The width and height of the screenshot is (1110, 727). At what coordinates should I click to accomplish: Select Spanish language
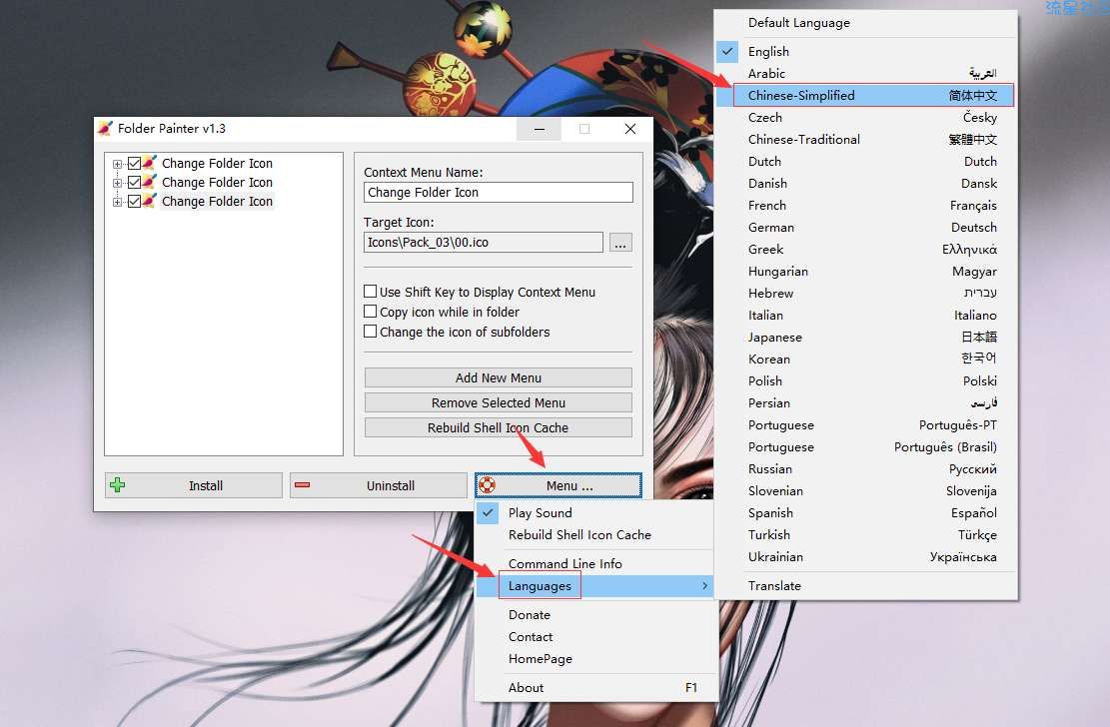pyautogui.click(x=866, y=512)
